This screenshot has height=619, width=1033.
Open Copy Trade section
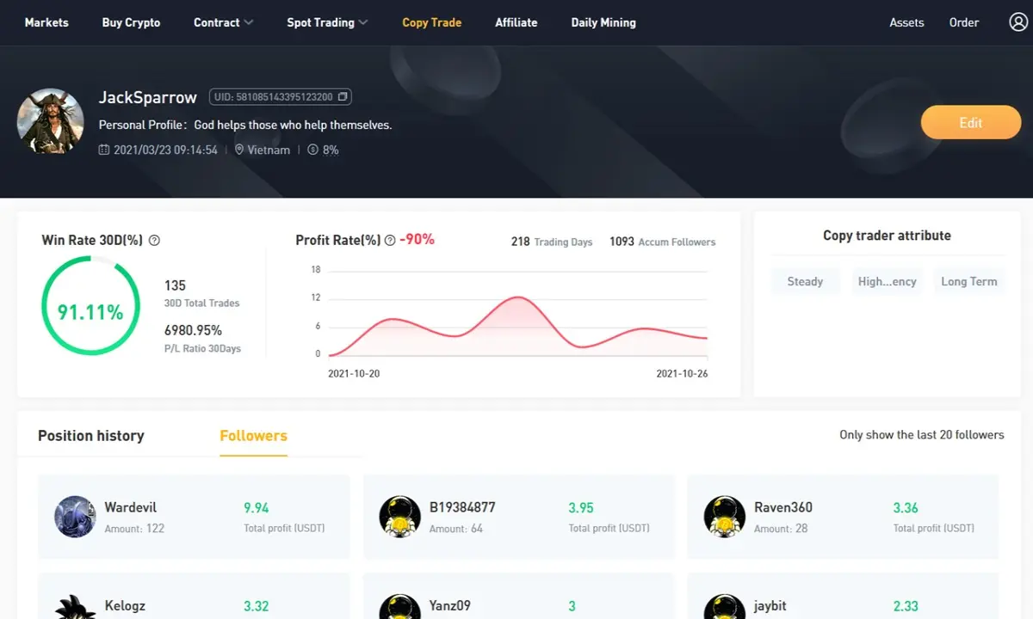[432, 22]
